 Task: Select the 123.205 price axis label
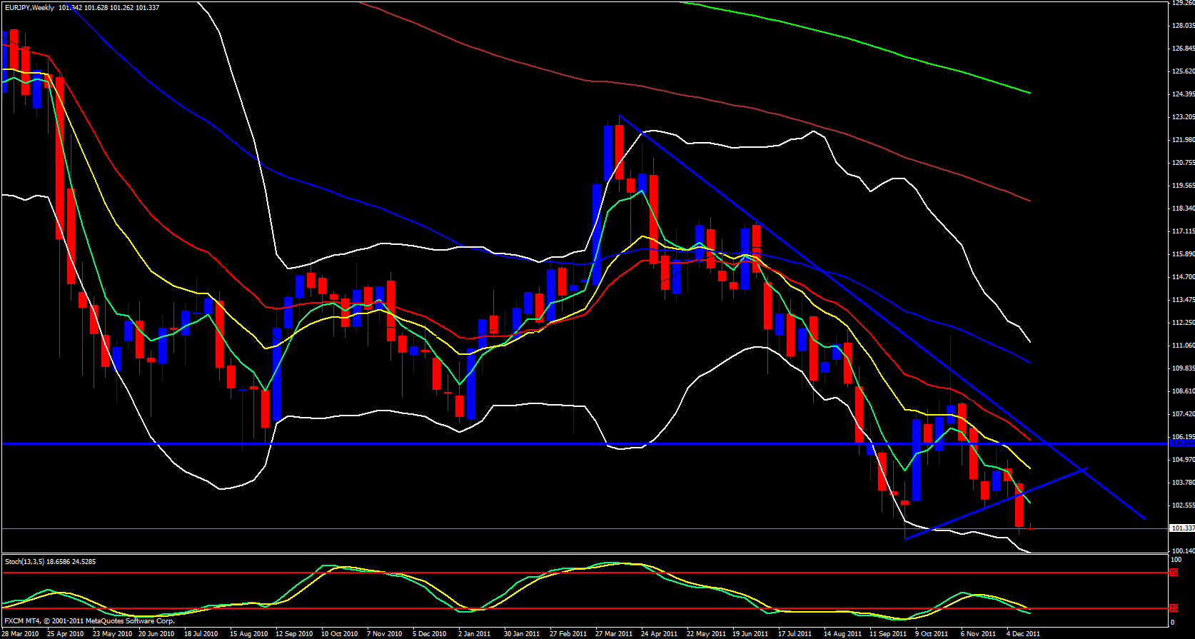click(1183, 117)
